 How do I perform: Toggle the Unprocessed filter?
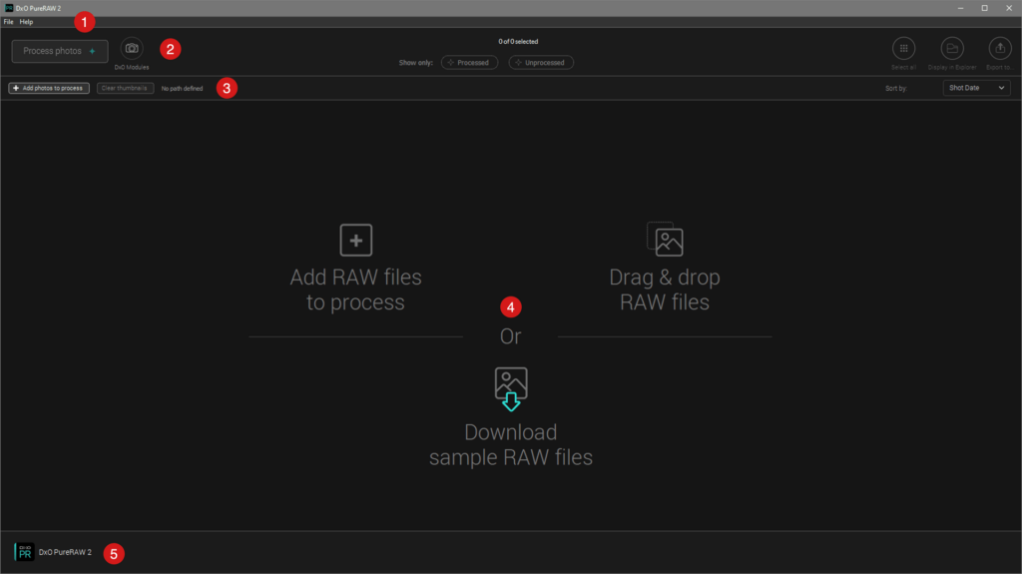pyautogui.click(x=541, y=63)
